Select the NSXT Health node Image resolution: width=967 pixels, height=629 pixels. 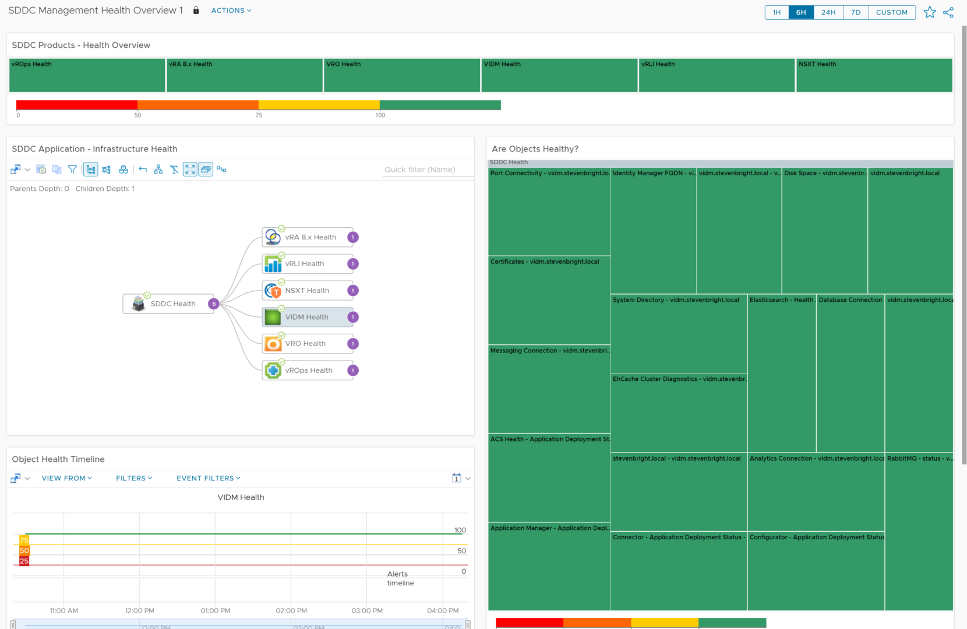(307, 291)
